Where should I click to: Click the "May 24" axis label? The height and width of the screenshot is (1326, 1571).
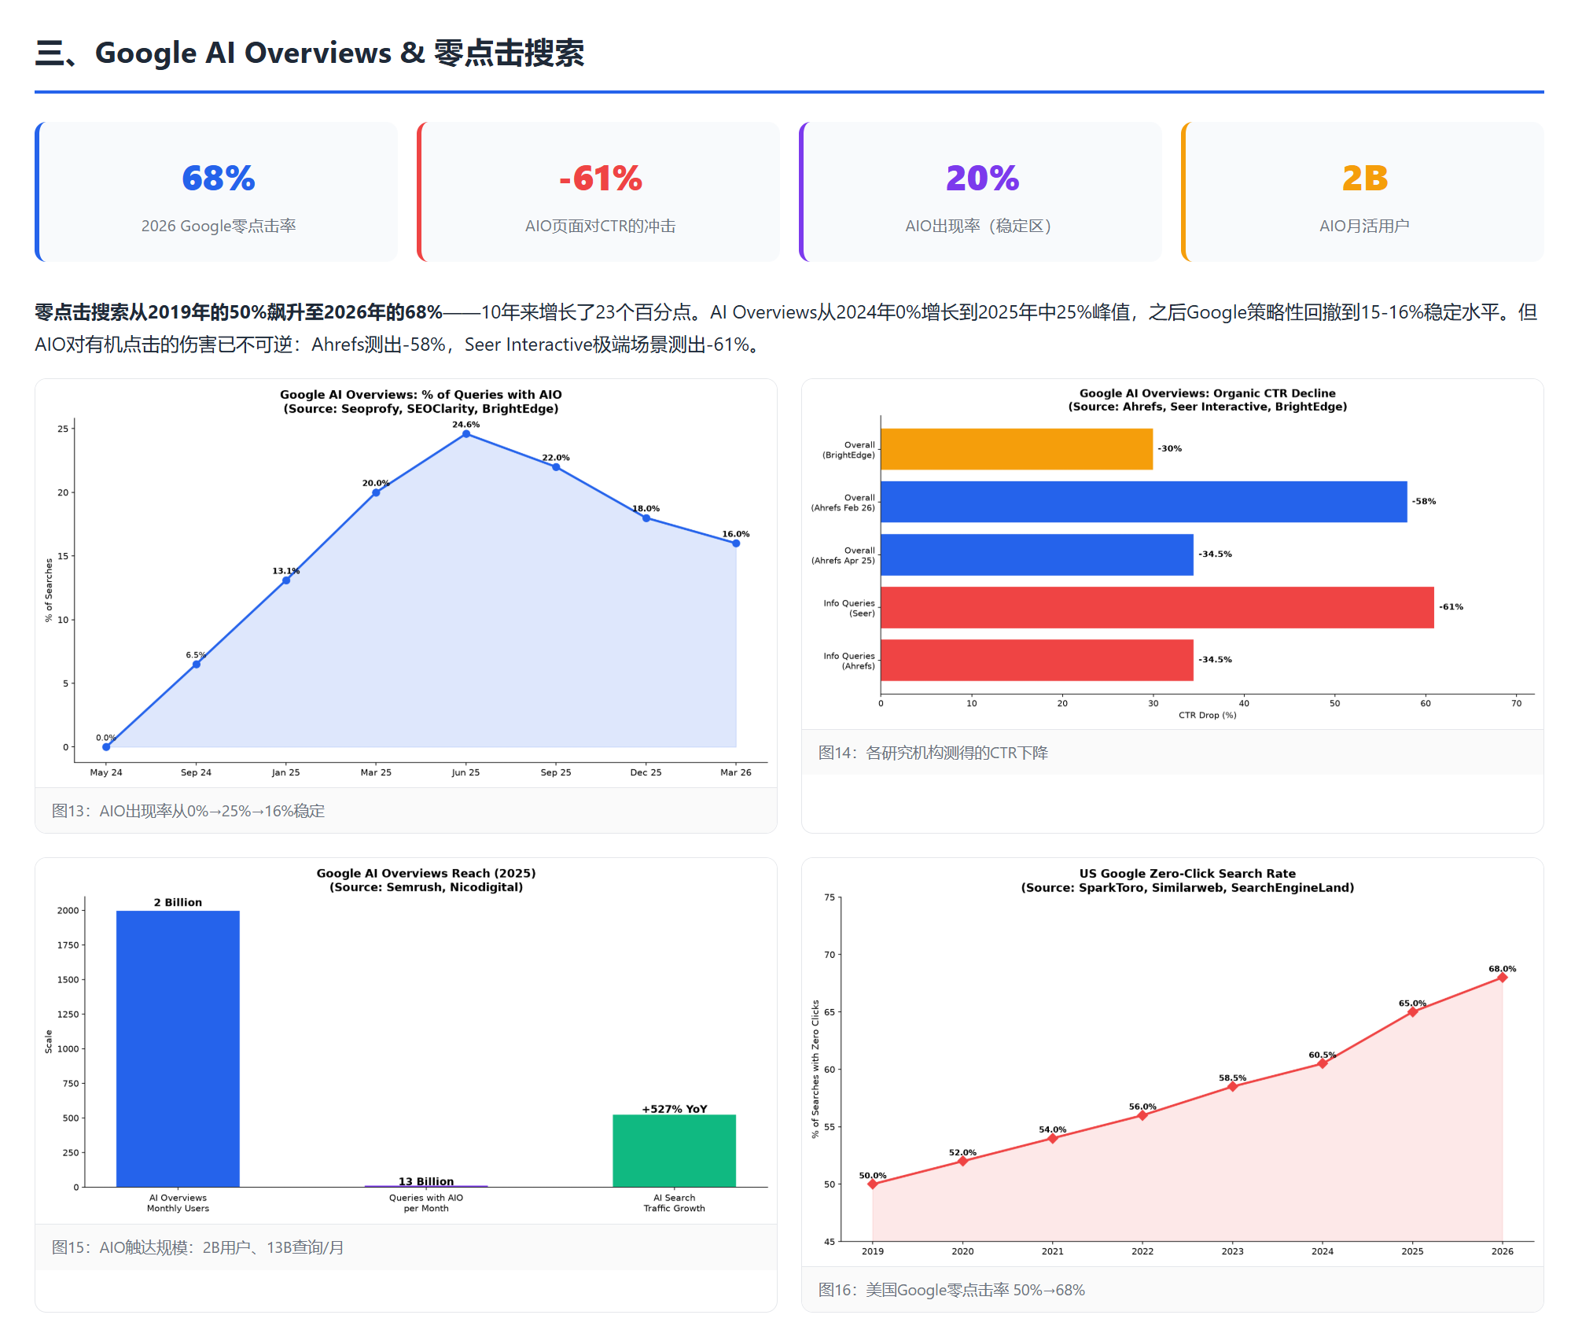106,772
